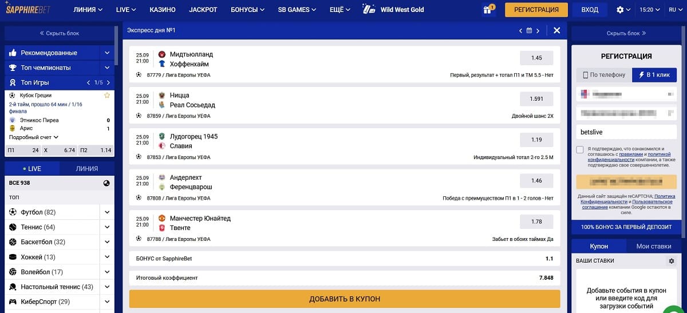The width and height of the screenshot is (687, 313).
Task: Click the КиберСпорт gamepad icon
Action: click(13, 302)
